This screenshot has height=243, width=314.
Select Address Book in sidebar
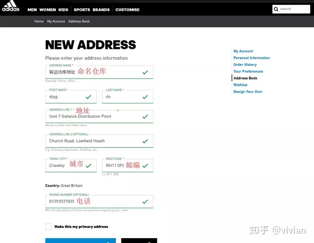pyautogui.click(x=245, y=78)
